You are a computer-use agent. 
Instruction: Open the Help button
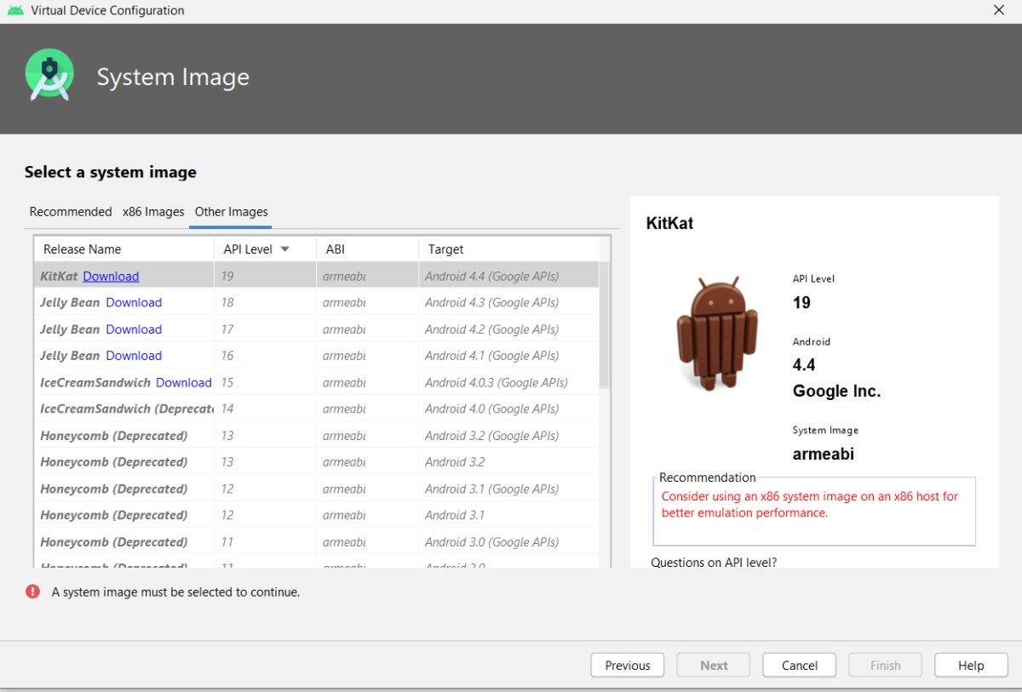tap(971, 666)
